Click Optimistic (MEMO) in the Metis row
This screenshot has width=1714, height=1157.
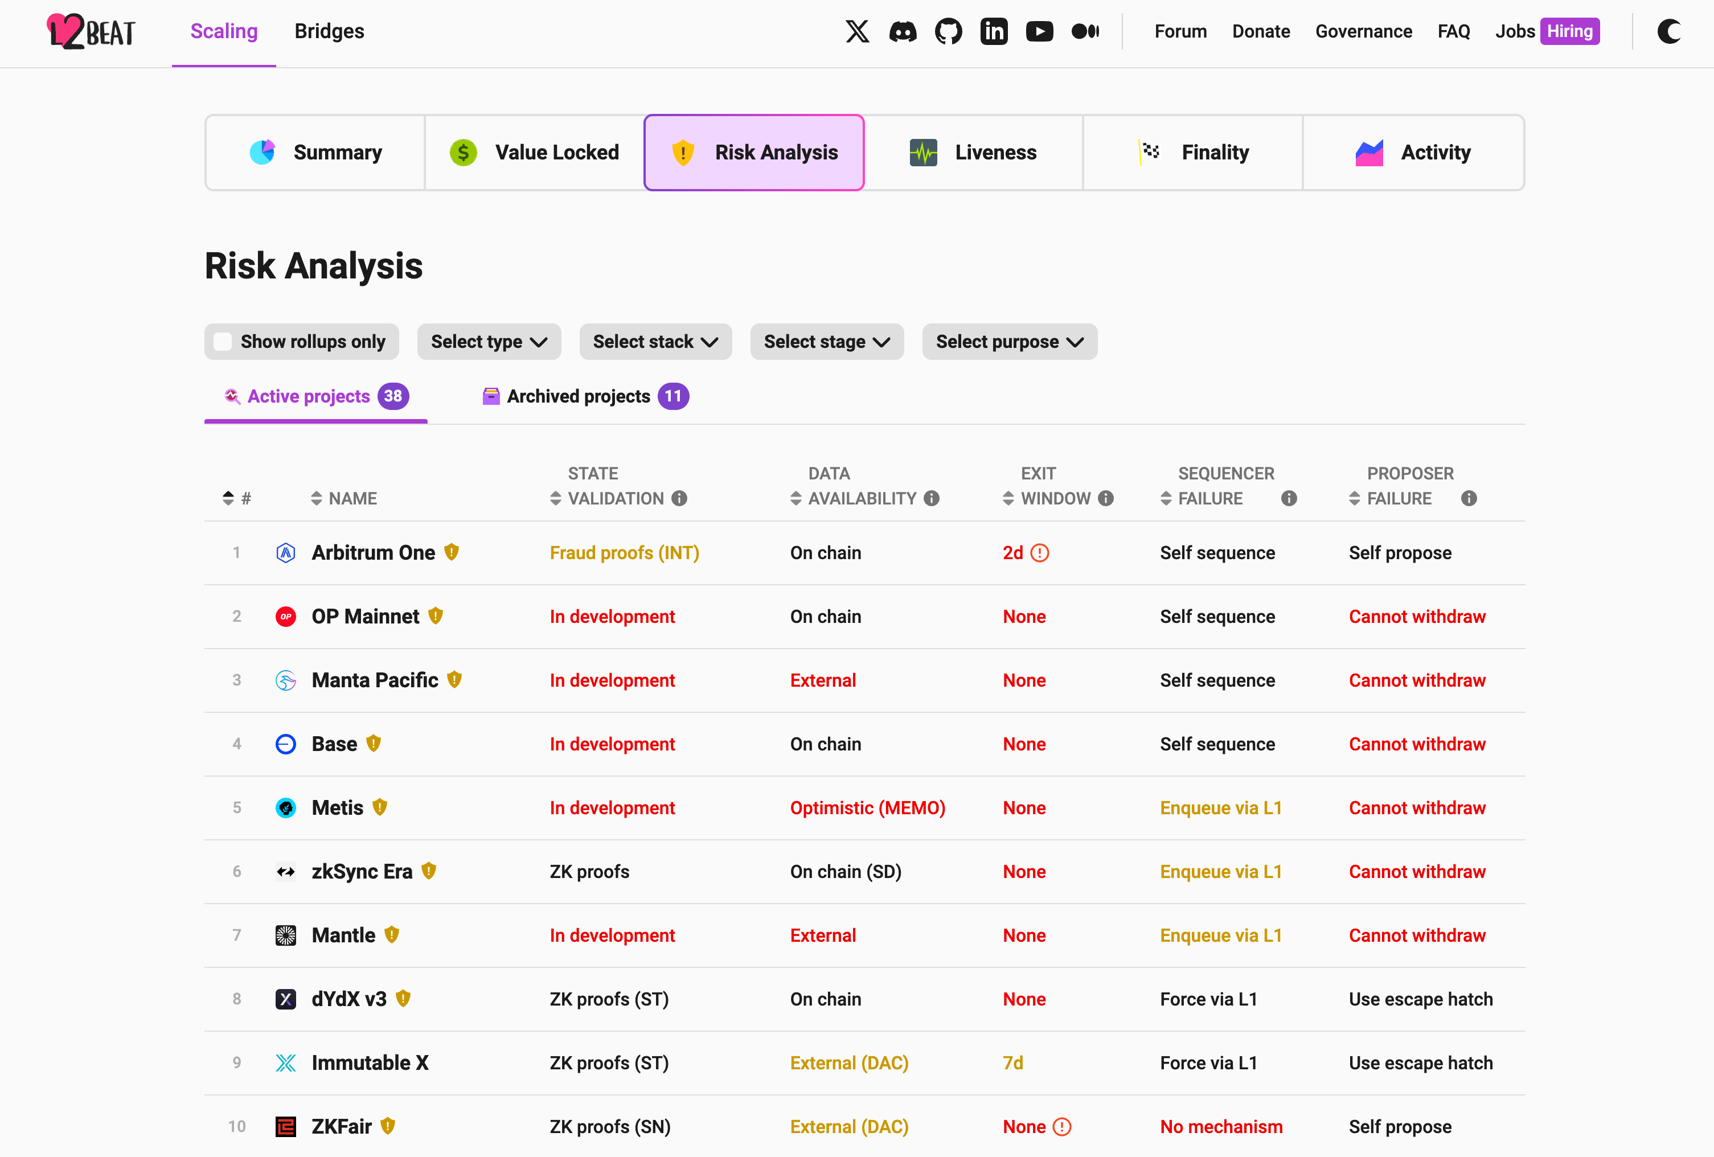pos(867,808)
